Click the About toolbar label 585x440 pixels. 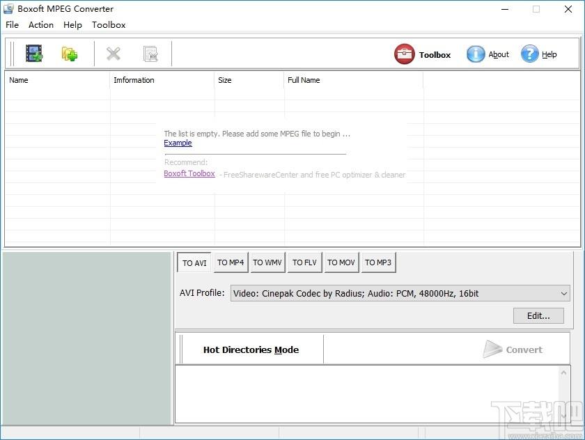(499, 54)
